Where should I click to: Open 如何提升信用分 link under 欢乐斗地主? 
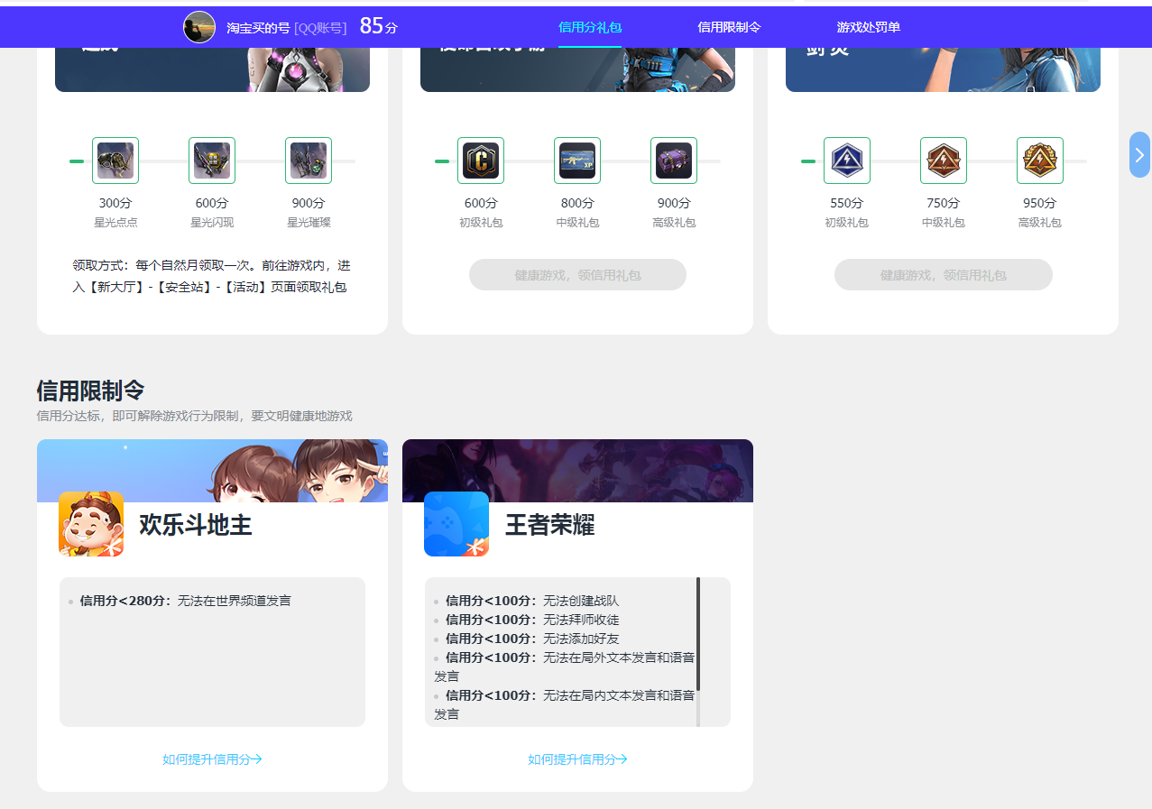click(212, 759)
